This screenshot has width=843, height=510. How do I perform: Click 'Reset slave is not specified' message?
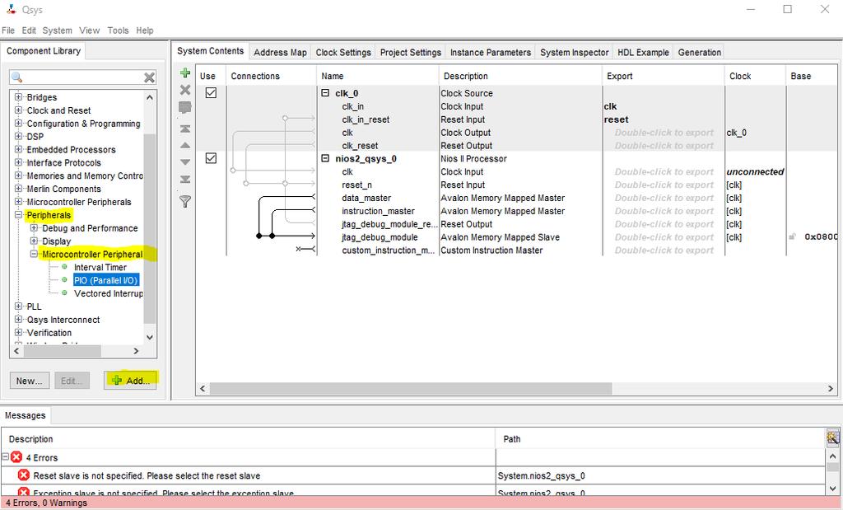pyautogui.click(x=147, y=475)
